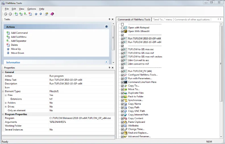The height and width of the screenshot is (144, 225).
Task: Collapse the General properties group
Action: click(3, 72)
